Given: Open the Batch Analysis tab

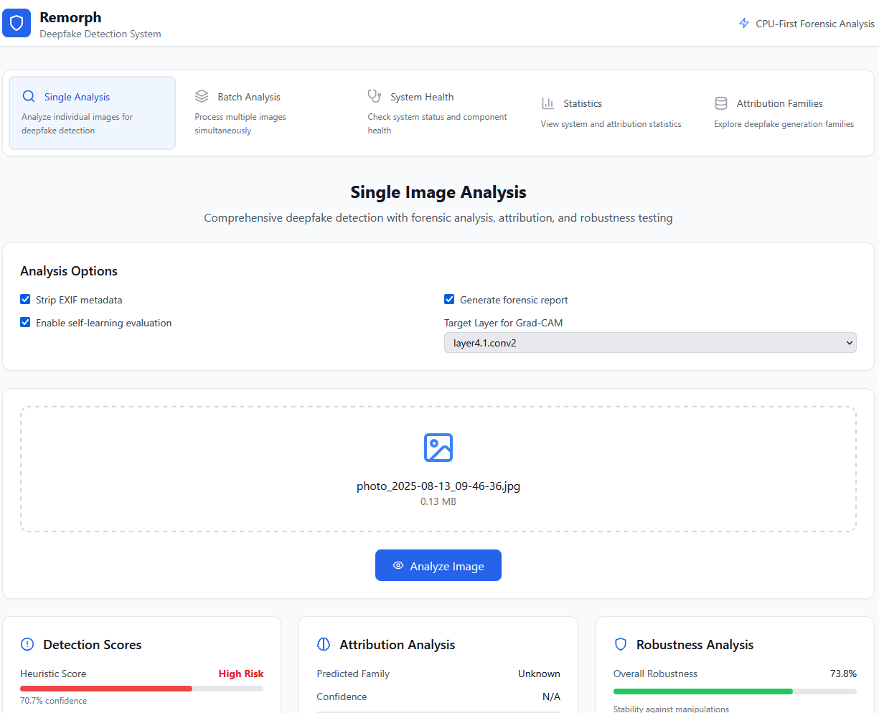Looking at the screenshot, I should 265,113.
